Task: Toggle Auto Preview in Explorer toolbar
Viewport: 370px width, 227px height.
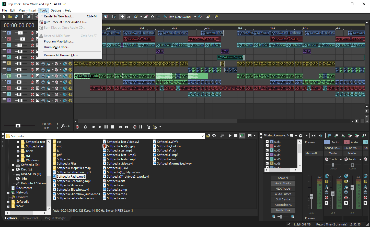Action: pos(242,136)
